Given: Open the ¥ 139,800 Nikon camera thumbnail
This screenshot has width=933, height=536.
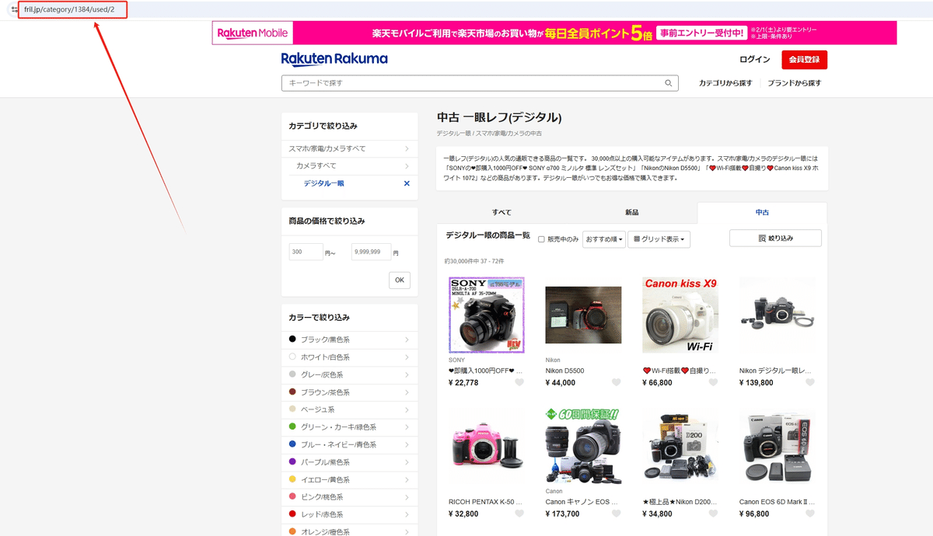Looking at the screenshot, I should [777, 315].
